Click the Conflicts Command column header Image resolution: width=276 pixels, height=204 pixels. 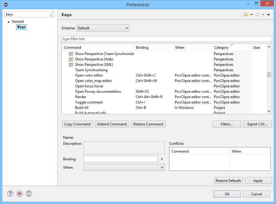click(x=200, y=151)
